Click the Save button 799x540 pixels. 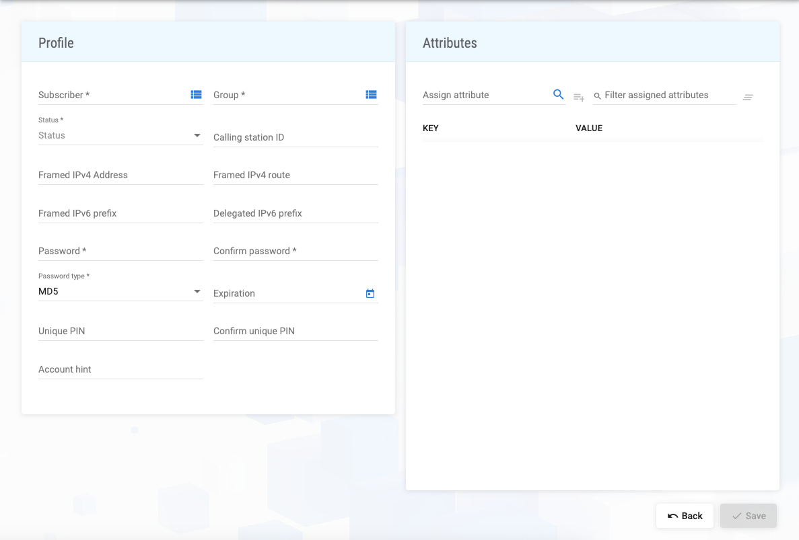pos(749,516)
